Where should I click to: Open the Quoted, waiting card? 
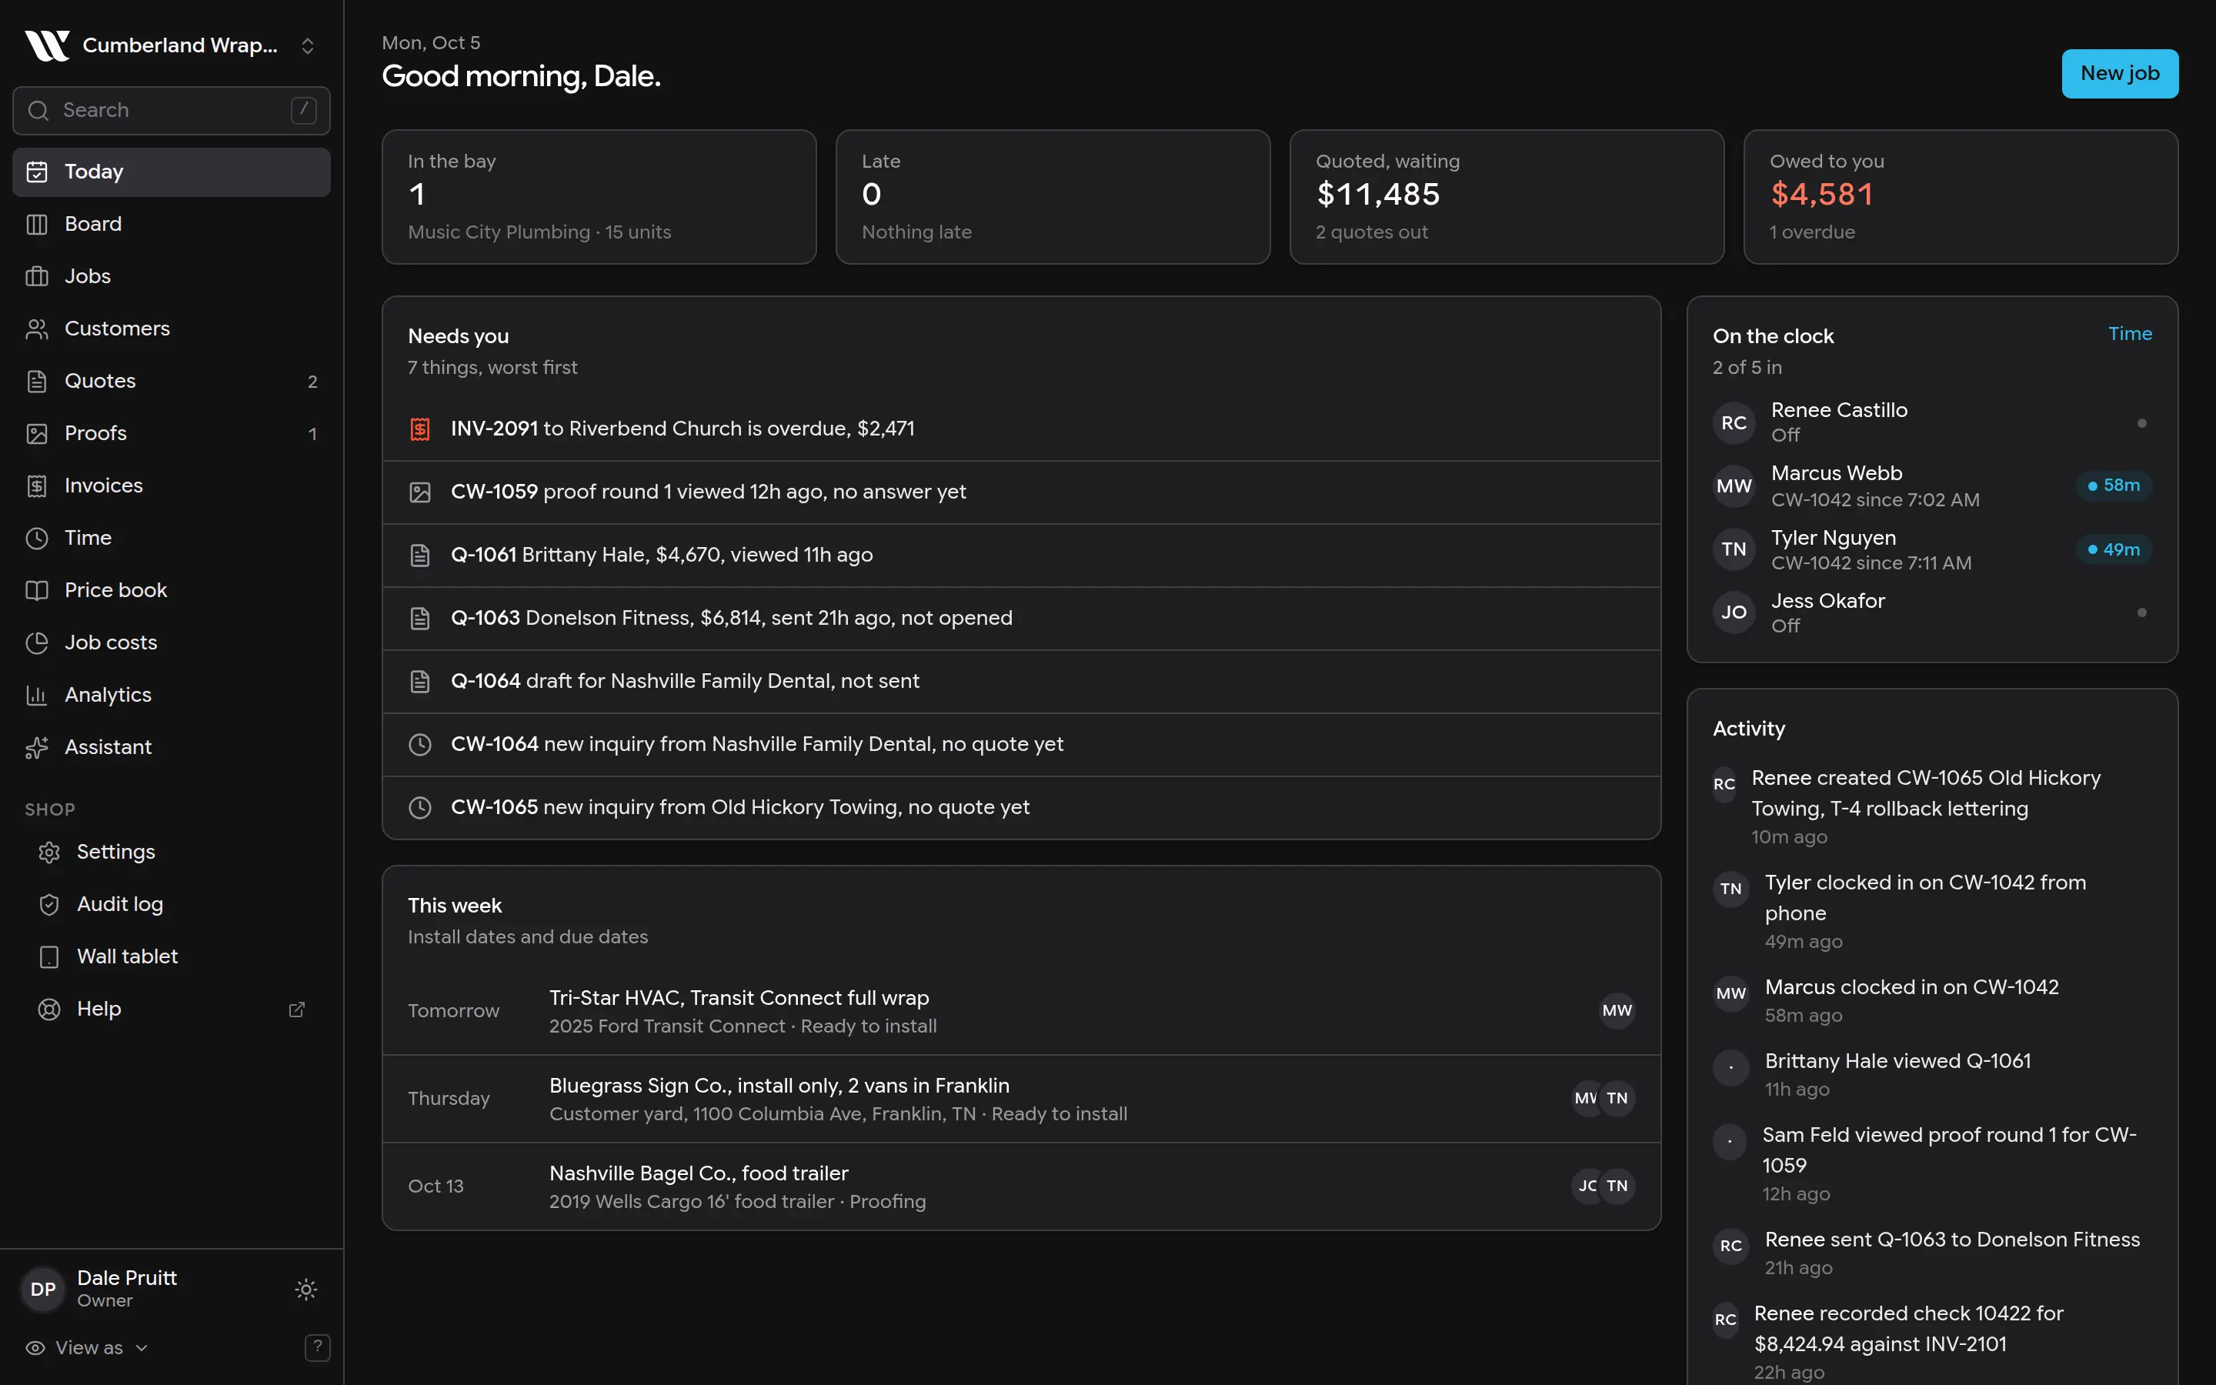tap(1507, 197)
